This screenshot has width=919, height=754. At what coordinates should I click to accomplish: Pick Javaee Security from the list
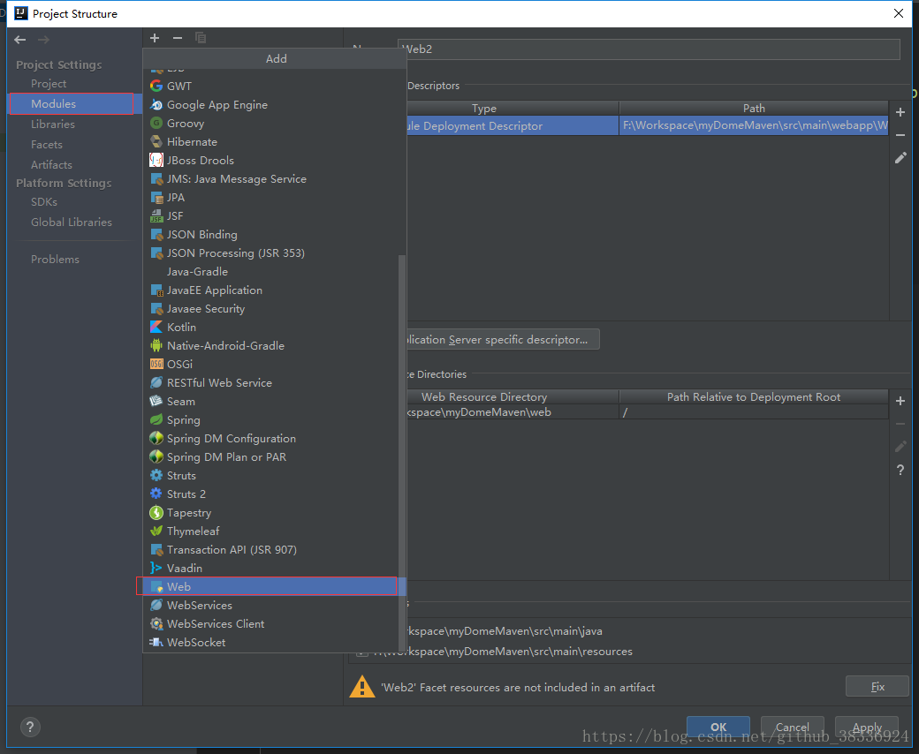[x=270, y=308]
